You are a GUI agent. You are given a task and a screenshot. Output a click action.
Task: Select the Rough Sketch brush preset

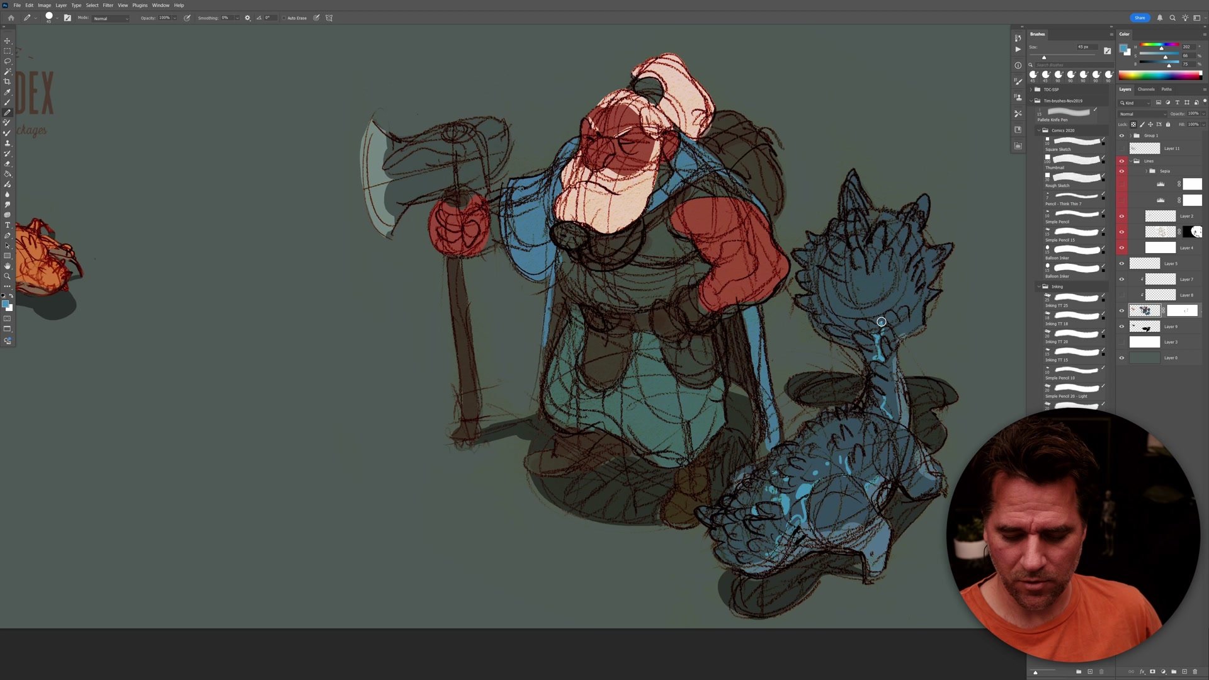pos(1073,178)
